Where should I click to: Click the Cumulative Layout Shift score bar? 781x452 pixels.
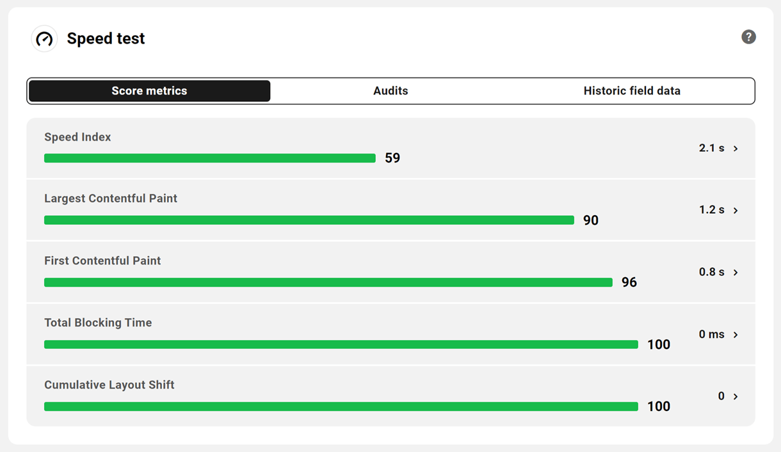(x=341, y=407)
